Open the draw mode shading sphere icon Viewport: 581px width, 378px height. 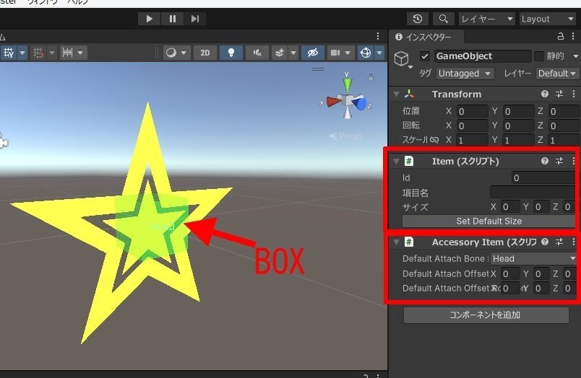(x=171, y=53)
